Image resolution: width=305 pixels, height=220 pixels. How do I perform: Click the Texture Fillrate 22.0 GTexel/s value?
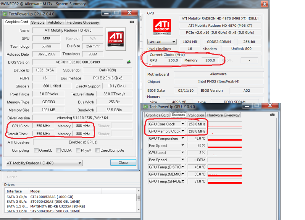point(114,94)
